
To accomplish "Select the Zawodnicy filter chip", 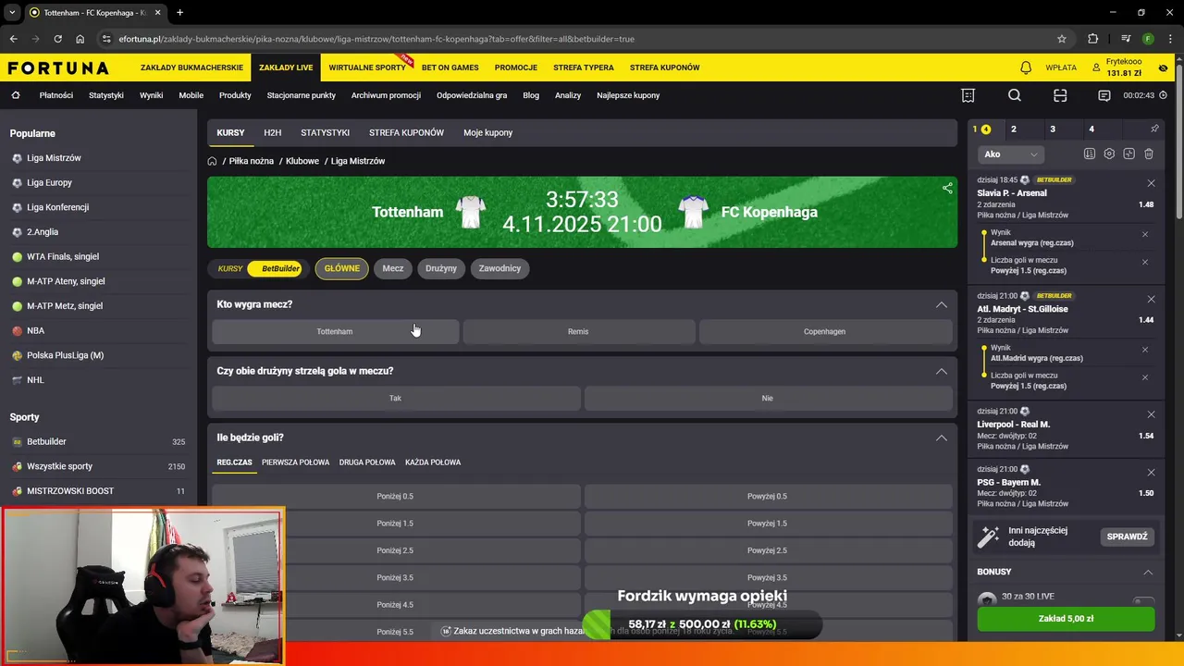I will 499,269.
